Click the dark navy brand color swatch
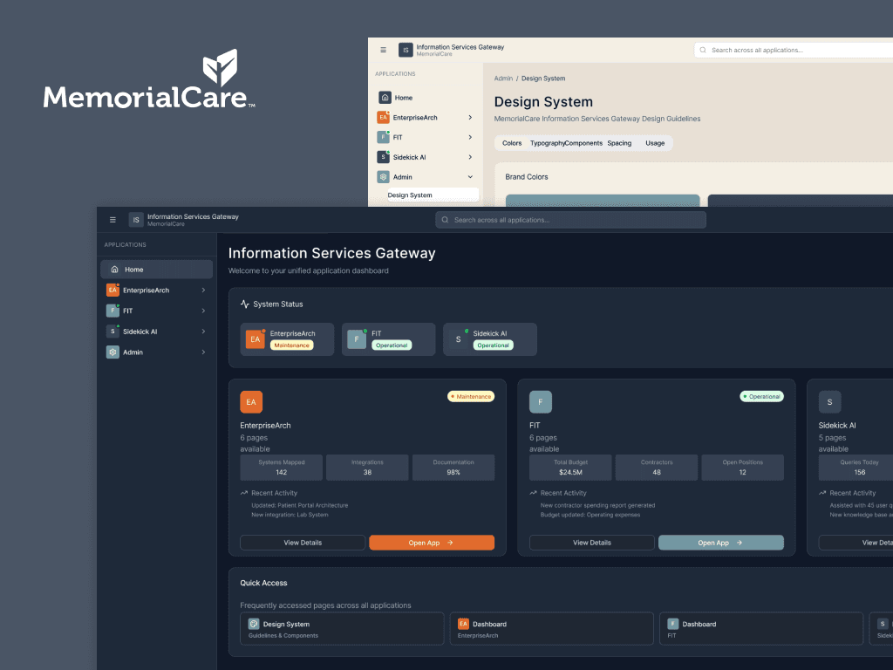The height and width of the screenshot is (670, 893). click(801, 201)
